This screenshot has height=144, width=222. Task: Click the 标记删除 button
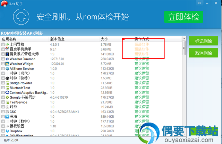click(203, 41)
